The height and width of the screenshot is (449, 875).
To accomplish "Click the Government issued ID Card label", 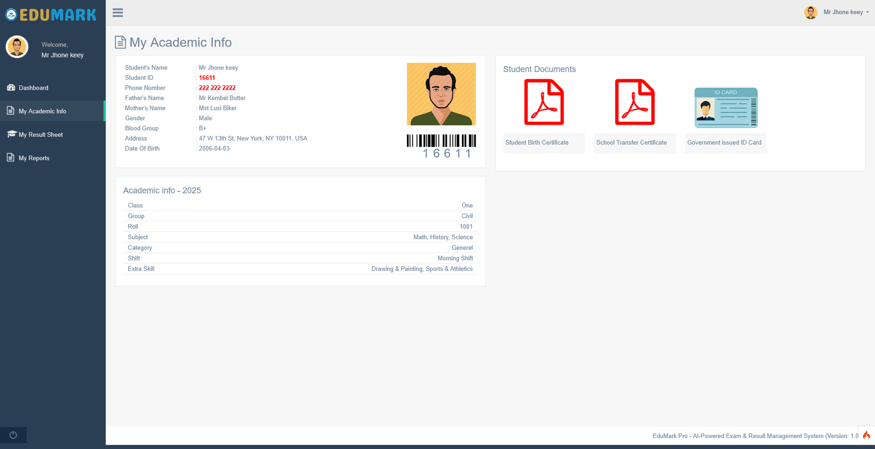I will (x=725, y=143).
